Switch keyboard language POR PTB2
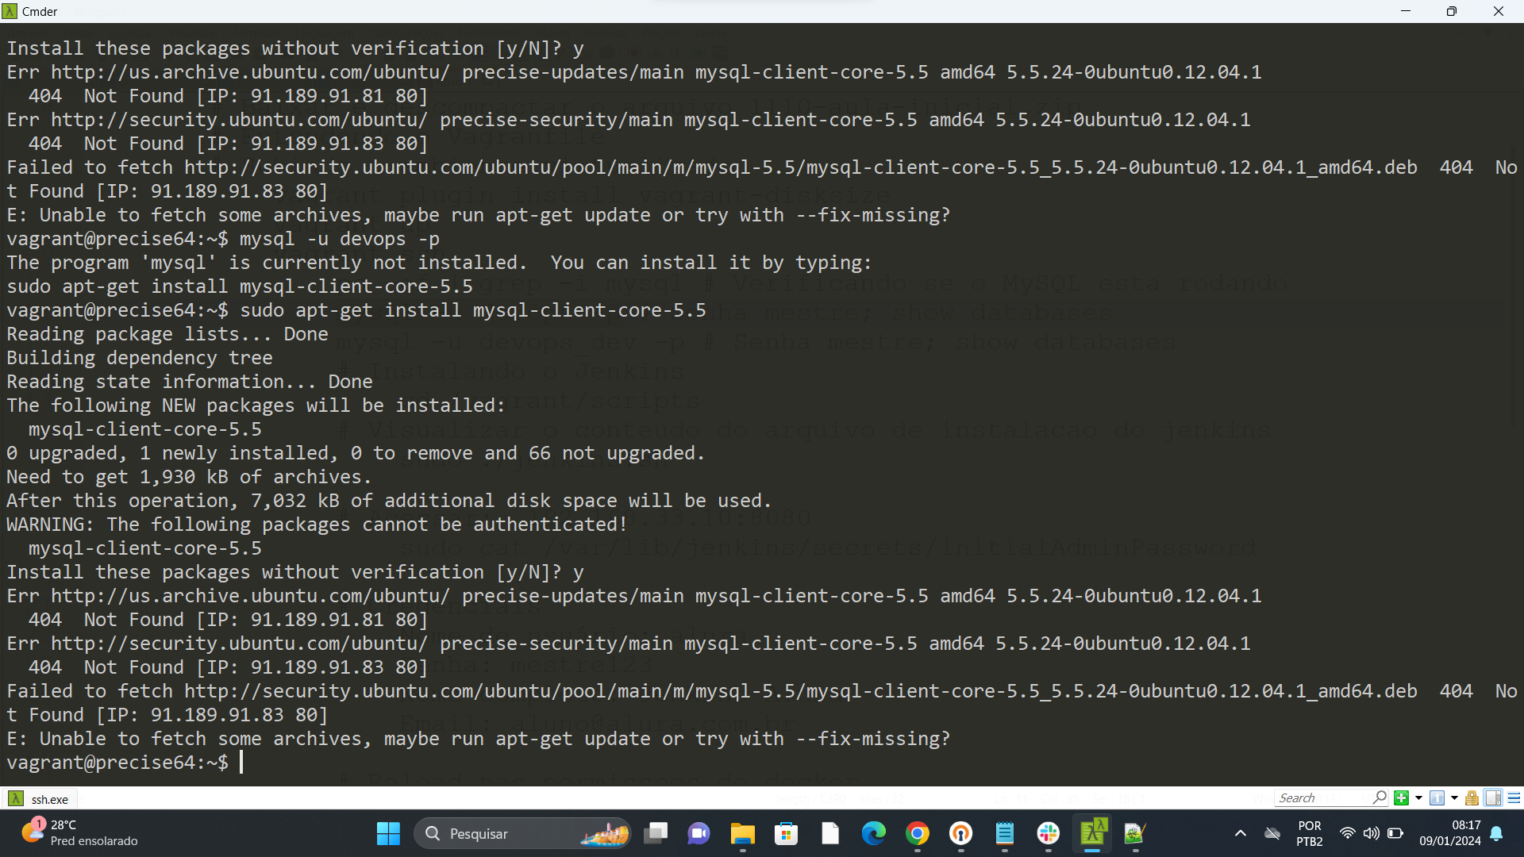Viewport: 1524px width, 857px height. [x=1310, y=834]
